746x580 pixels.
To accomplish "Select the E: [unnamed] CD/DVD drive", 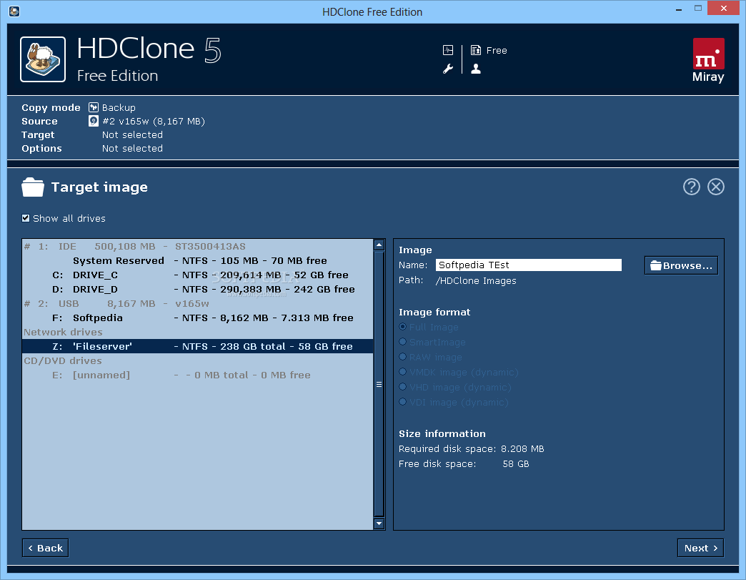I will 198,375.
